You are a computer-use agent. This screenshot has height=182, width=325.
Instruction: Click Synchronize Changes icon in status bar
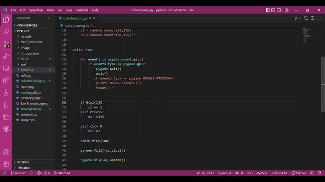point(31,173)
